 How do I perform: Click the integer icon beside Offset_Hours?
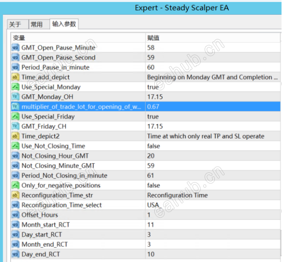15,215
